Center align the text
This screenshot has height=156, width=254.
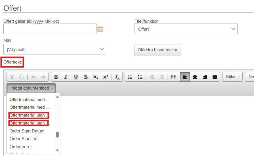195,77
